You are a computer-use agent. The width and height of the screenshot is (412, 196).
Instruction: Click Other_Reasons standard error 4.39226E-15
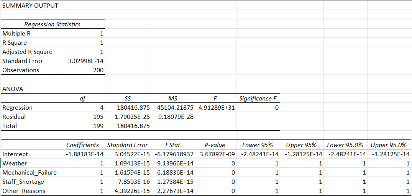pos(128,191)
